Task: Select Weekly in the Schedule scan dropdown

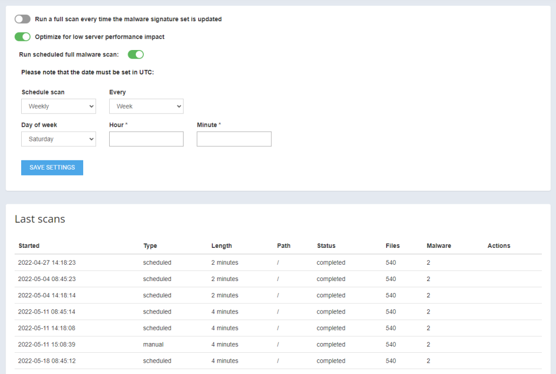Action: pyautogui.click(x=58, y=106)
